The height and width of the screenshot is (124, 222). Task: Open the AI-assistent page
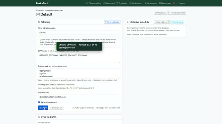click(151, 3)
